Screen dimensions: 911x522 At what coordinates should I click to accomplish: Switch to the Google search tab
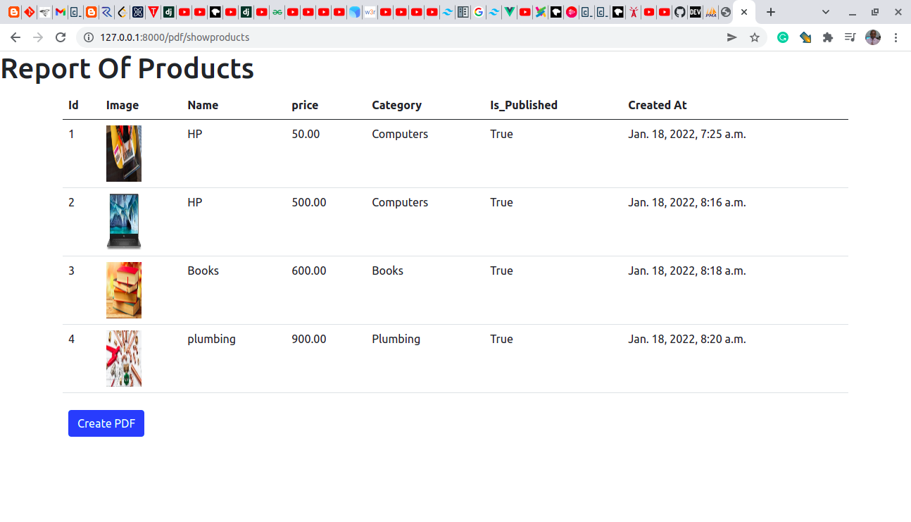click(479, 12)
